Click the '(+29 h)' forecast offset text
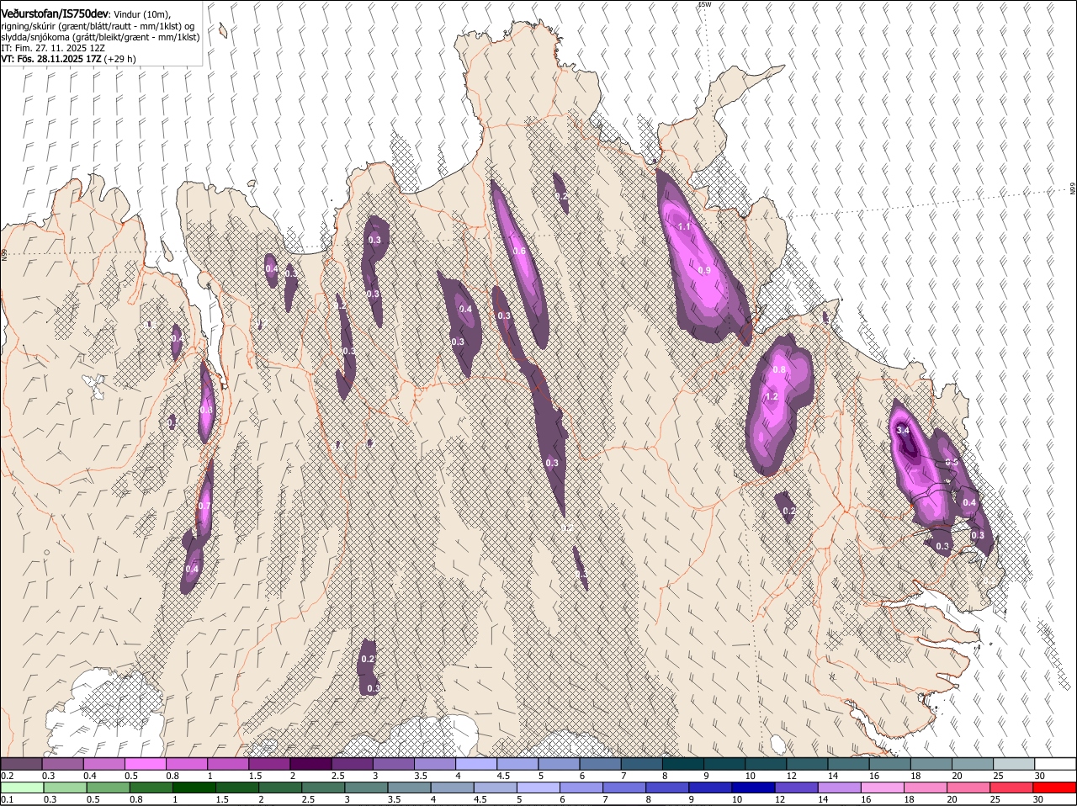Screen dimensions: 1077x806 tap(120, 59)
